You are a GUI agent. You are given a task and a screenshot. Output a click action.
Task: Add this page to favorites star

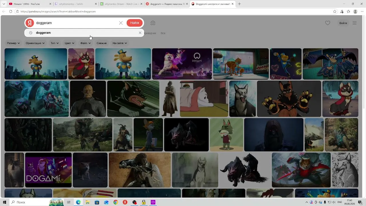[335, 11]
